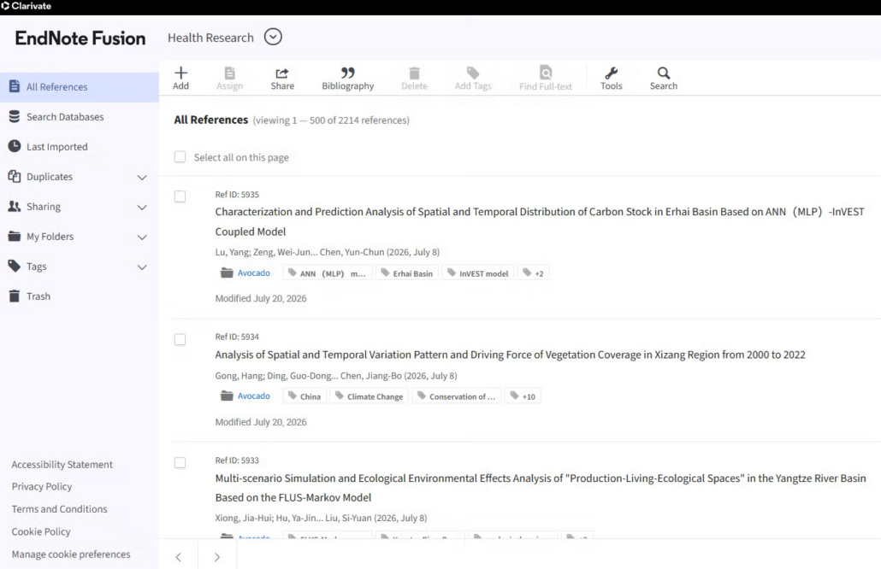Open the Privacy Policy link
The image size is (881, 569).
42,486
